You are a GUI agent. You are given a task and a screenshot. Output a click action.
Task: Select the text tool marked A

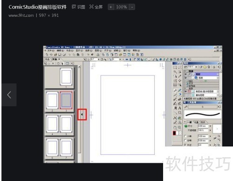(180, 108)
